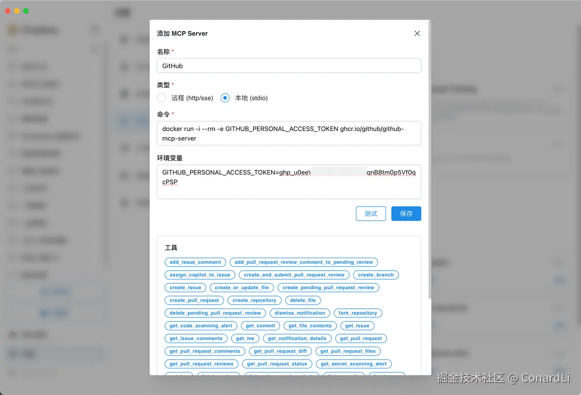The height and width of the screenshot is (395, 581).
Task: Select the 本地 (stdio) radio option
Action: pos(244,98)
